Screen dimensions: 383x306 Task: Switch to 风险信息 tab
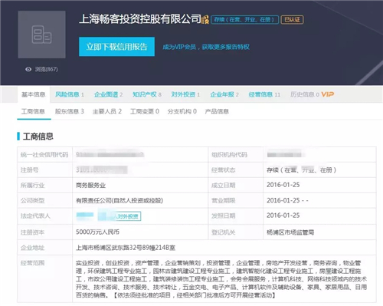click(70, 94)
